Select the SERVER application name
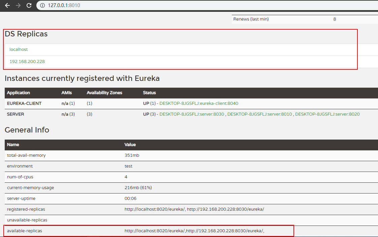 (x=15, y=114)
